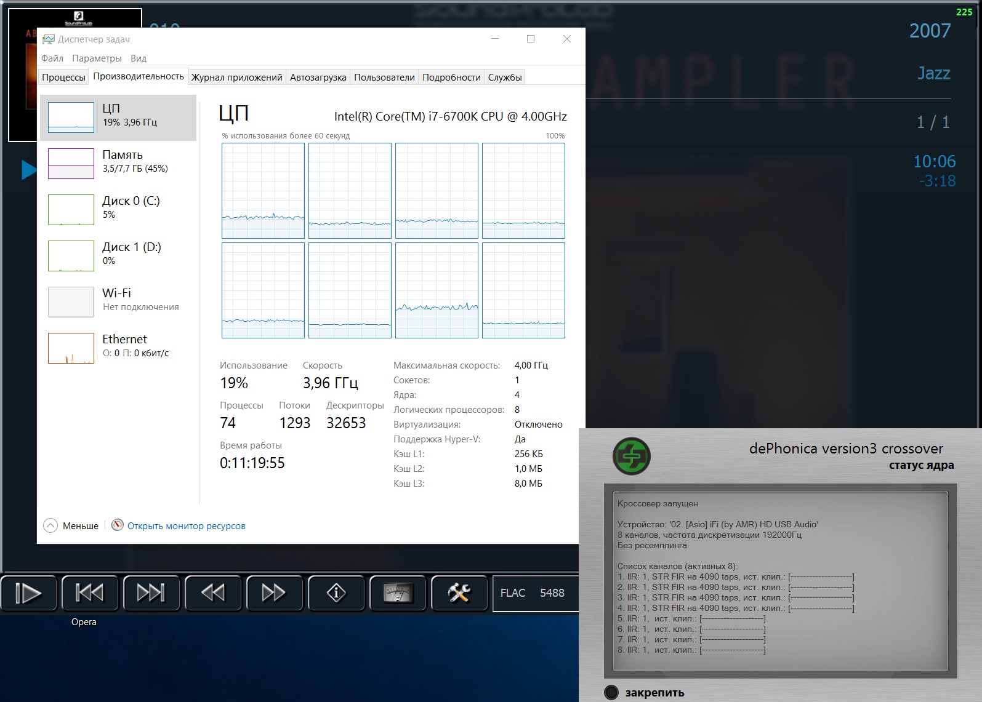This screenshot has width=982, height=702.
Task: Collapse details with Меньше button
Action: point(71,526)
